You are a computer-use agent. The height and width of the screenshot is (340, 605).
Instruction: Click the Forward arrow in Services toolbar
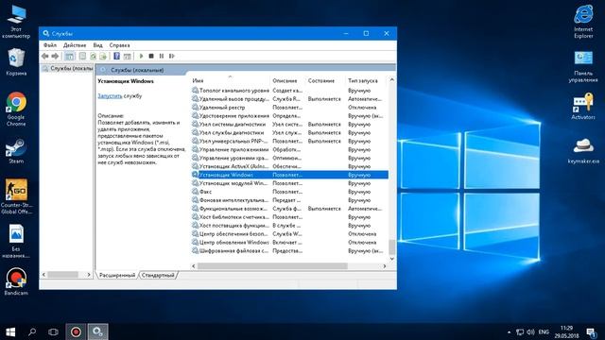[55, 57]
